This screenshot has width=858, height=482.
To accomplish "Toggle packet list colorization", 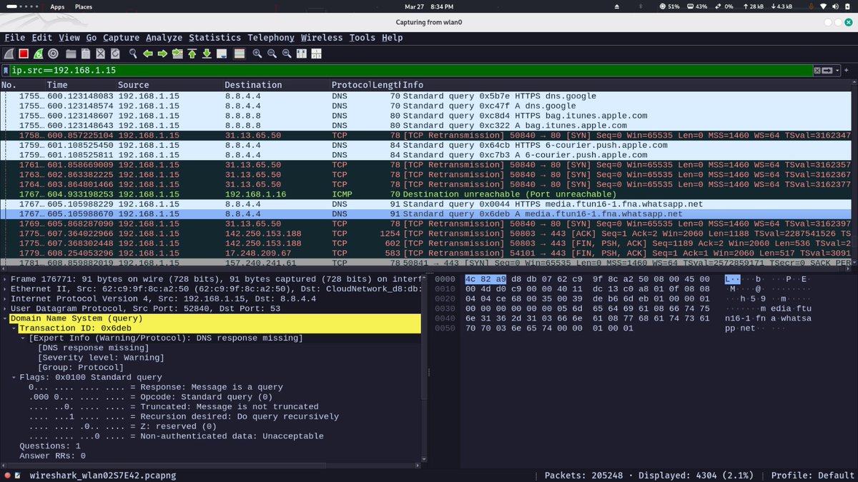I will pos(239,54).
